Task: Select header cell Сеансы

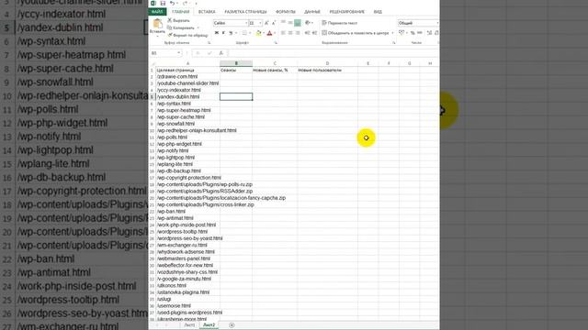Action: (x=236, y=70)
